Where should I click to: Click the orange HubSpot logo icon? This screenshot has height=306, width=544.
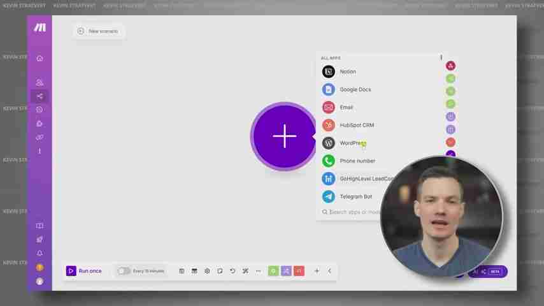[328, 125]
